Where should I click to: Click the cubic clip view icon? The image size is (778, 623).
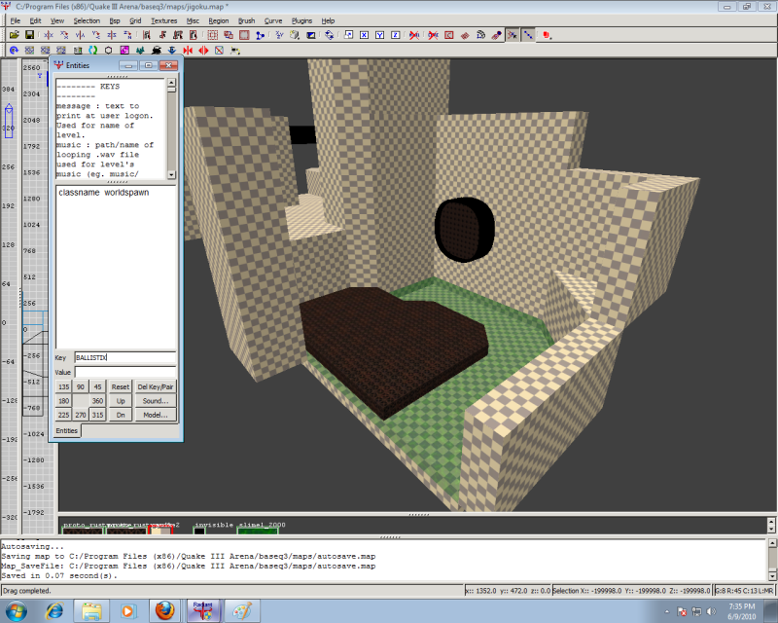point(310,35)
